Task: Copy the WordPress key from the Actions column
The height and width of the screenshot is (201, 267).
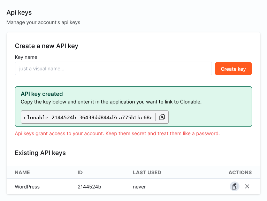Action: (235, 186)
